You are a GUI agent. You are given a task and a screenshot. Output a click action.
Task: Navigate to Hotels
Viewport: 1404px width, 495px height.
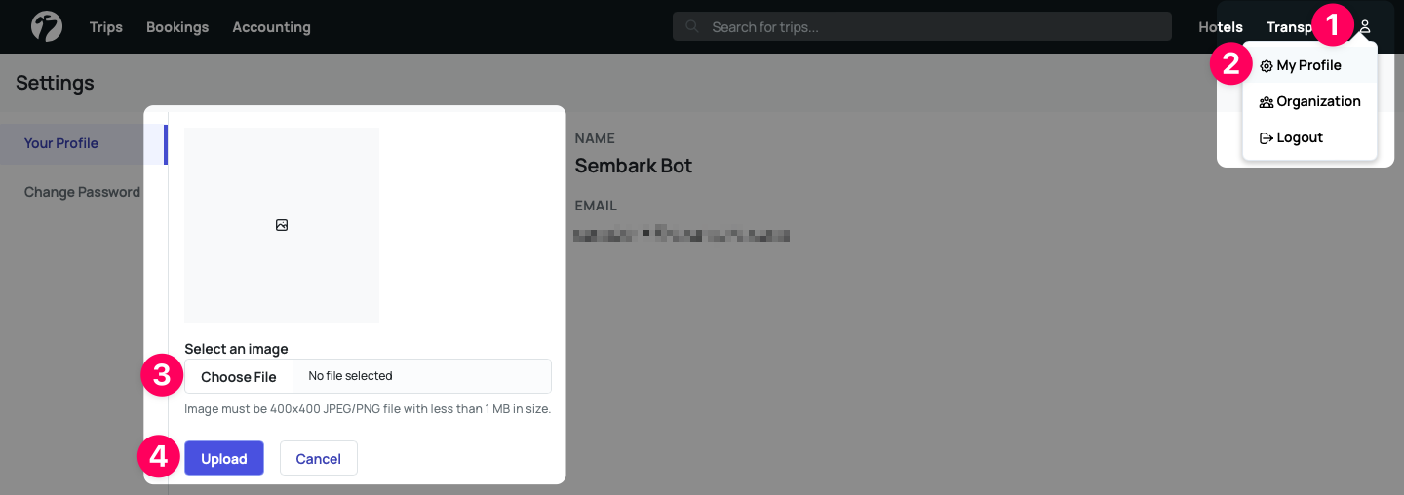click(x=1221, y=27)
